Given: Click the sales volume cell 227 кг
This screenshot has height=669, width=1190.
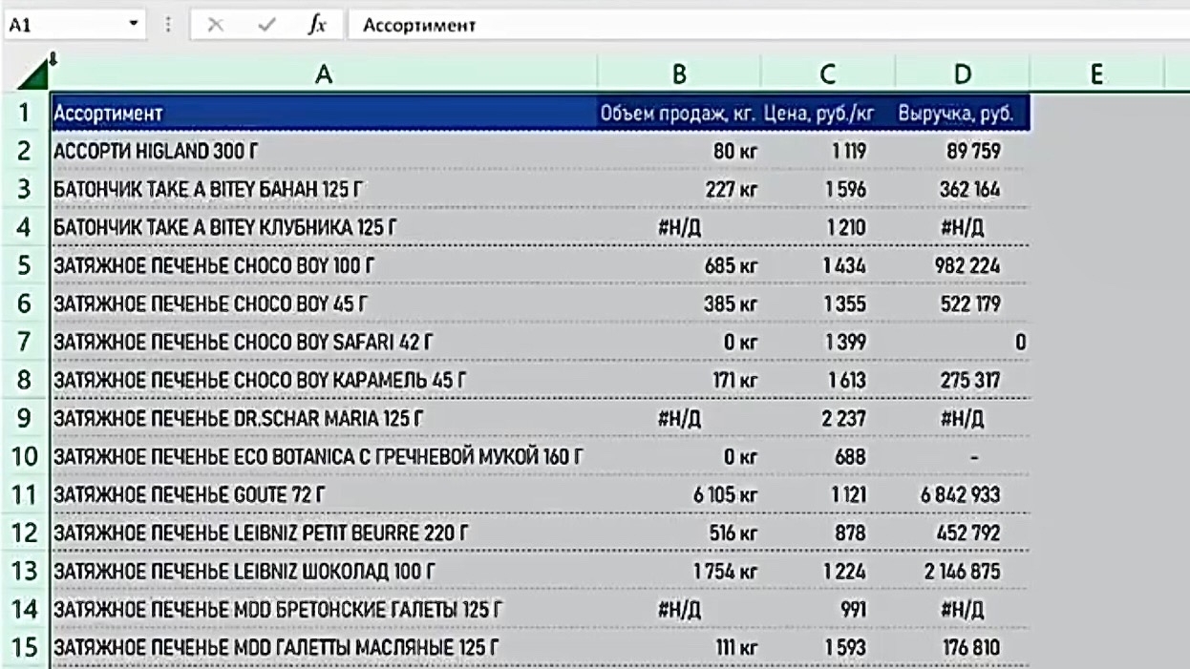Looking at the screenshot, I should click(679, 189).
